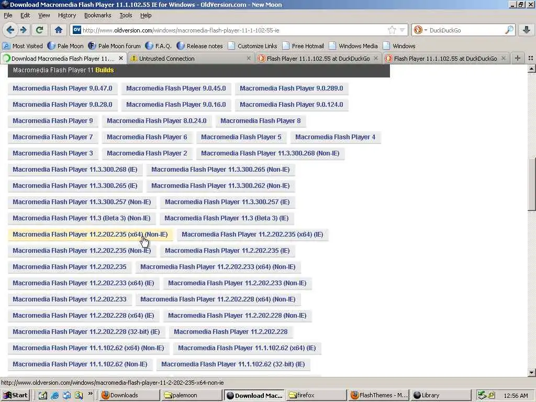
Task: Reload the page with the refresh icon
Action: (x=39, y=30)
